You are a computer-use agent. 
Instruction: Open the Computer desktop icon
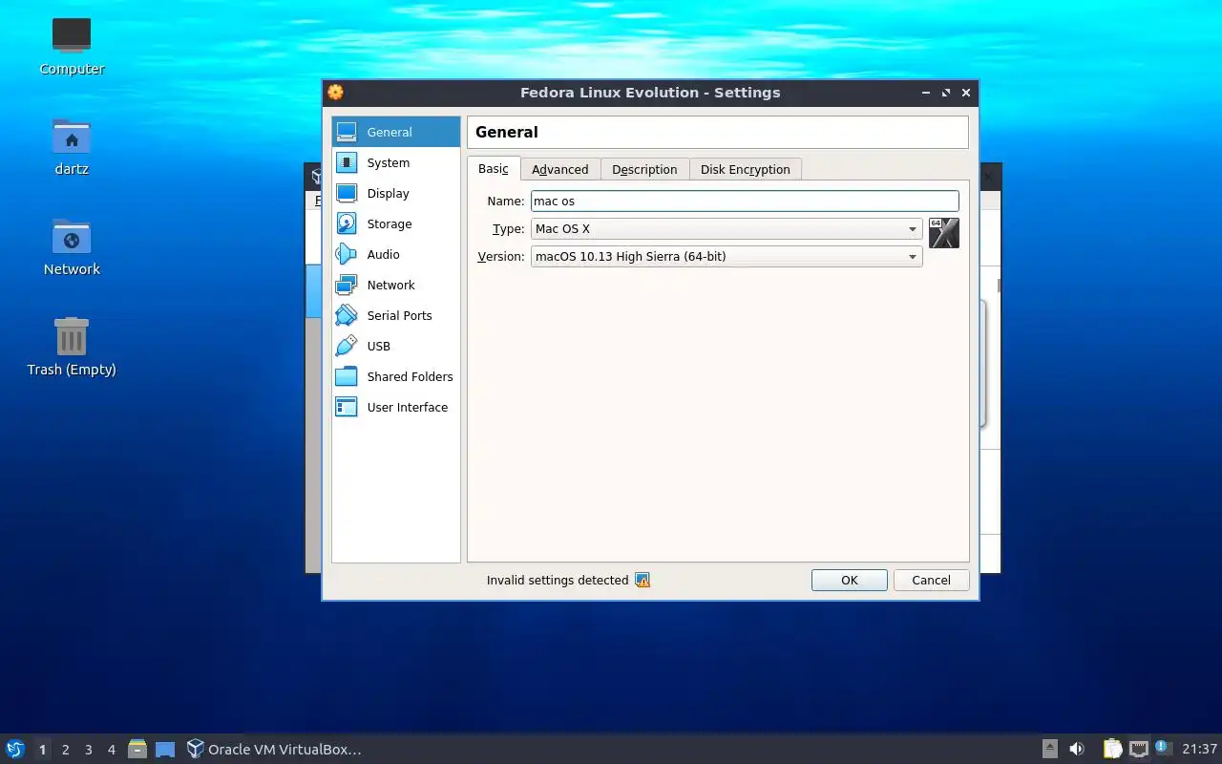[x=72, y=46]
